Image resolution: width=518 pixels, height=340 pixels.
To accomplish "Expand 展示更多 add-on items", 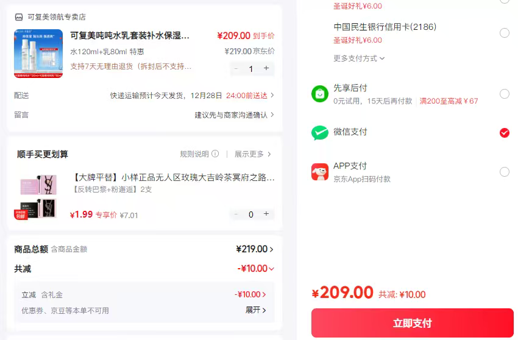I will [x=252, y=154].
